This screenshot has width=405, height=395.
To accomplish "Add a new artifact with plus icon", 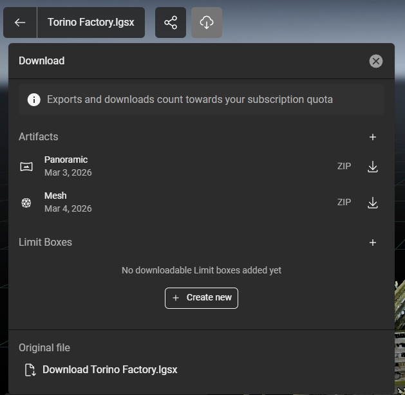I will [x=373, y=137].
